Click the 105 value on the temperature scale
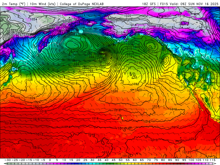The height and width of the screenshot is (165, 220). coord(199,160)
